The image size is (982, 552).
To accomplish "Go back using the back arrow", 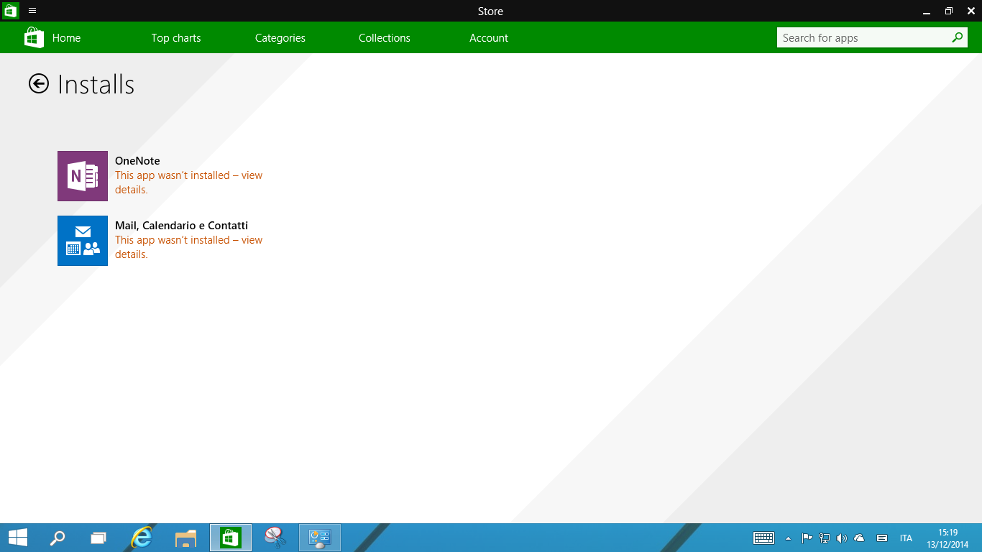I will pos(39,84).
